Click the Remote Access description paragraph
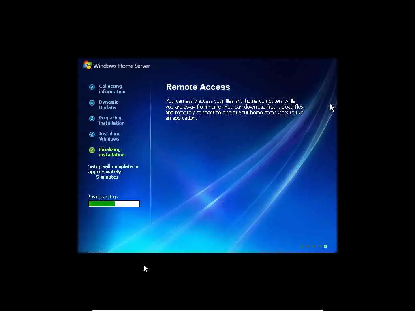 235,109
